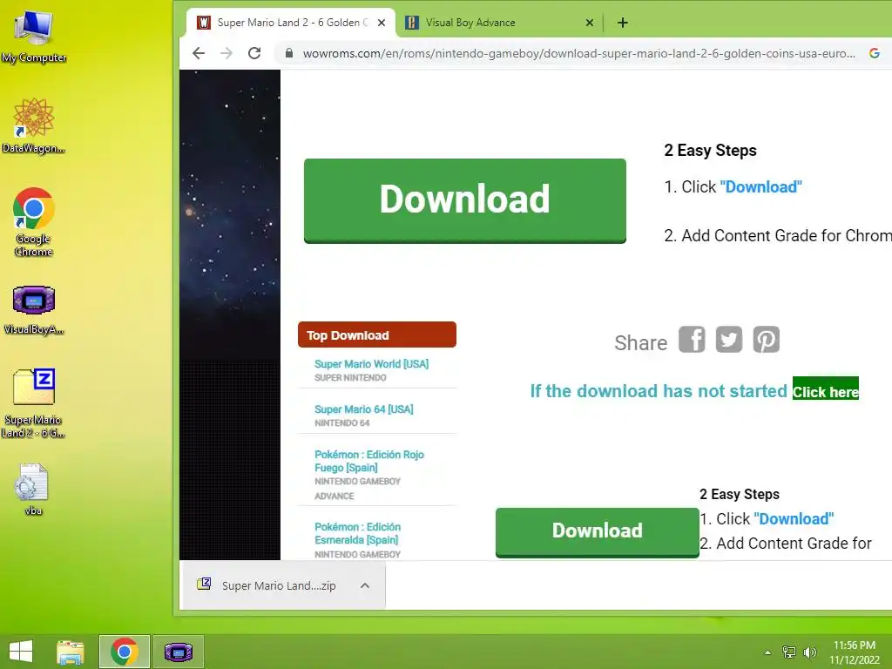This screenshot has width=892, height=669.
Task: Click the padlock site info icon
Action: (x=289, y=53)
